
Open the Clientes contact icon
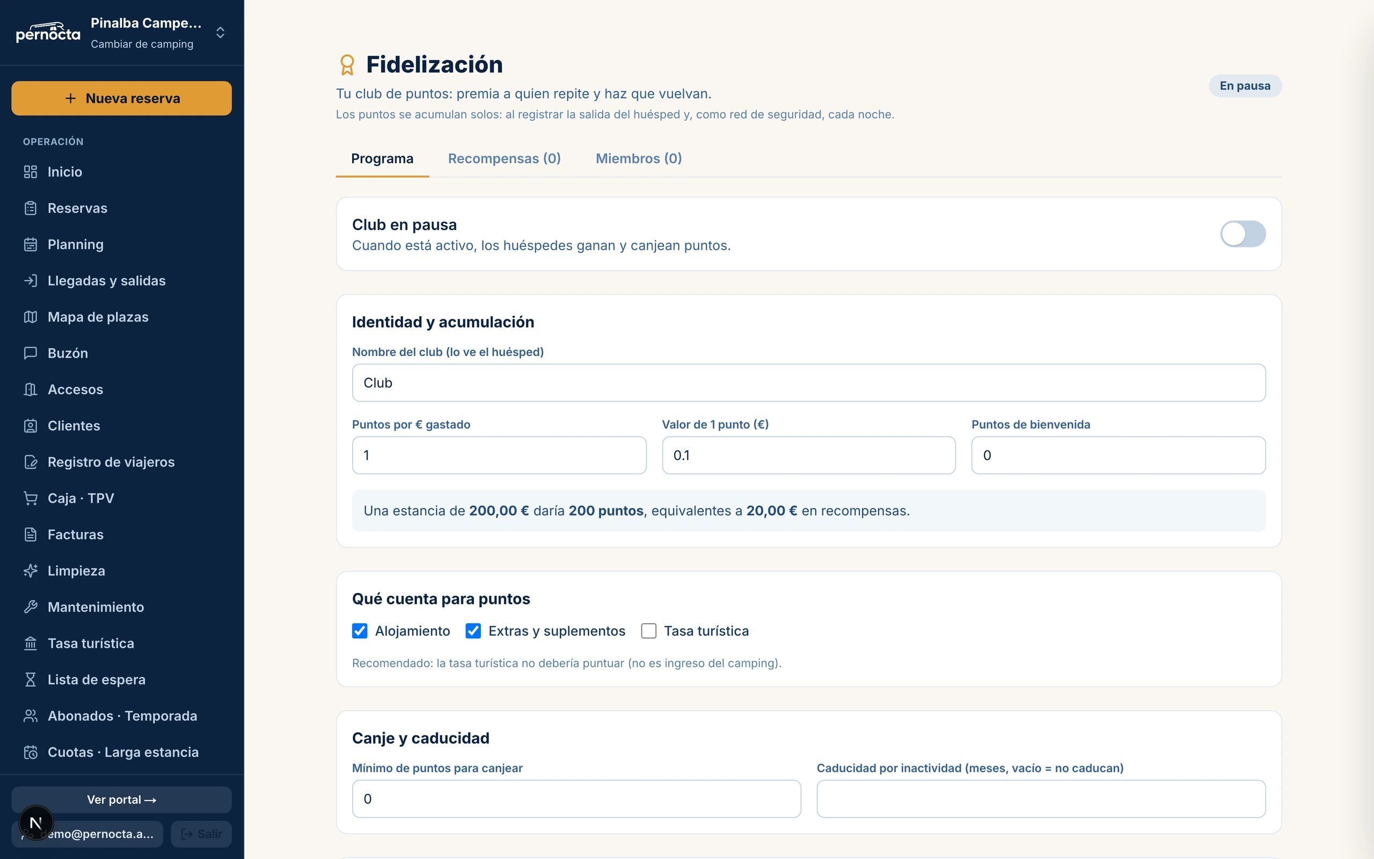(31, 426)
